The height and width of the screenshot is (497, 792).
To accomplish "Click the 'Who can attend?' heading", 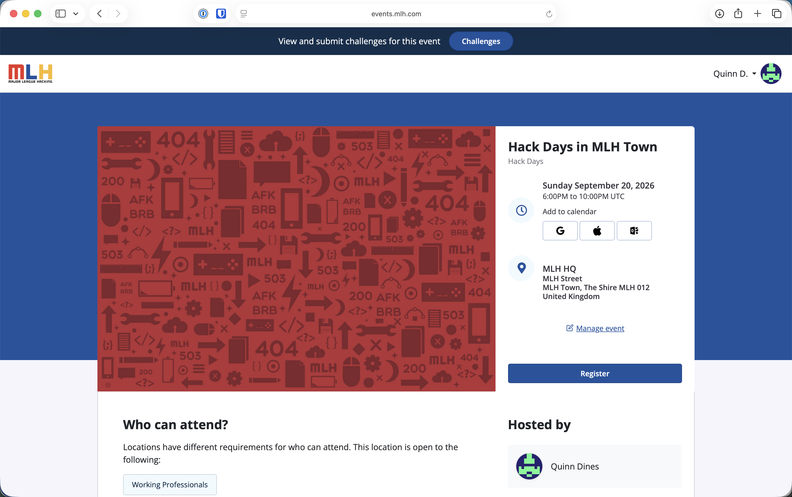I will click(x=175, y=425).
